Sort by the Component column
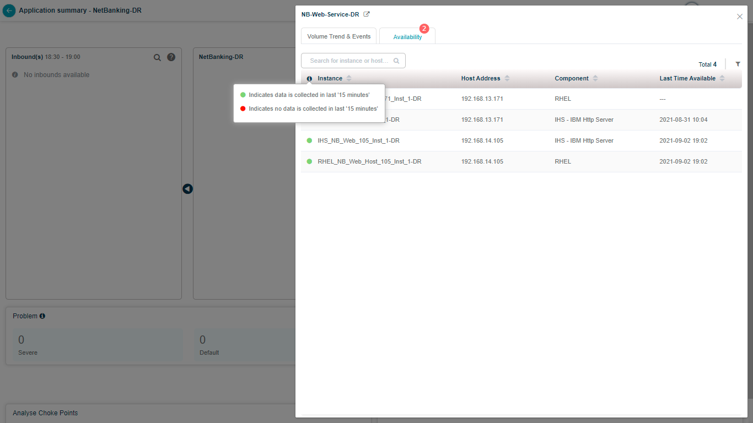Viewport: 753px width, 423px height. click(x=595, y=79)
